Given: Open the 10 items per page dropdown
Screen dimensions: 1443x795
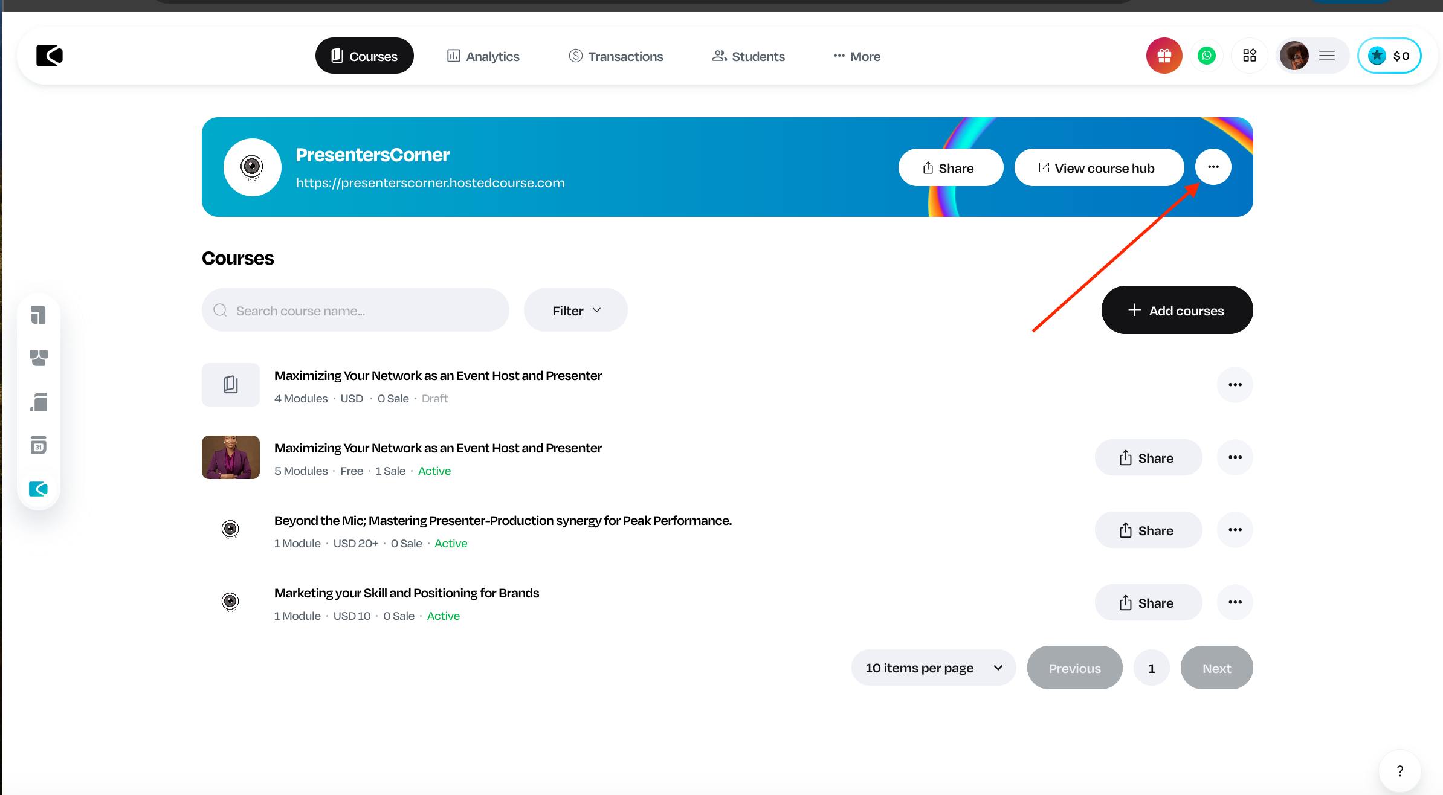Looking at the screenshot, I should click(x=933, y=668).
